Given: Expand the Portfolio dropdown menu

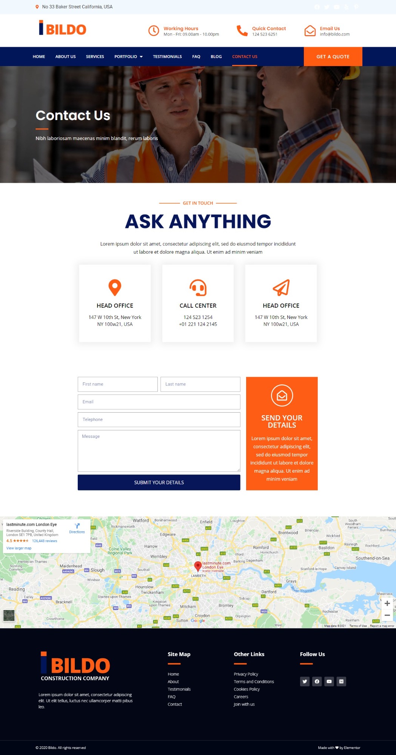Looking at the screenshot, I should point(128,57).
